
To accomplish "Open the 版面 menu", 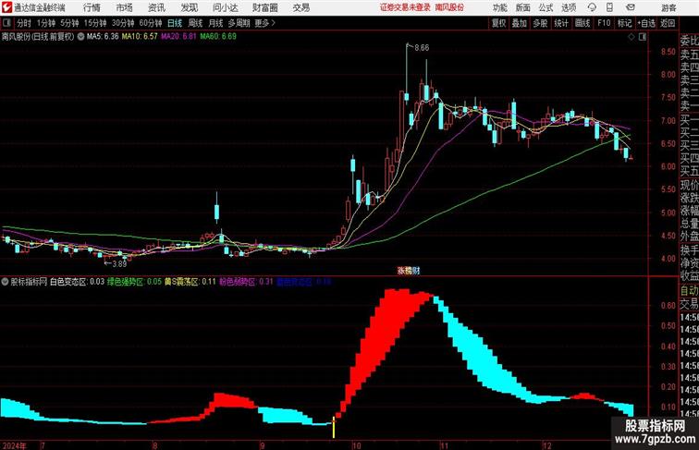I will pos(522,7).
